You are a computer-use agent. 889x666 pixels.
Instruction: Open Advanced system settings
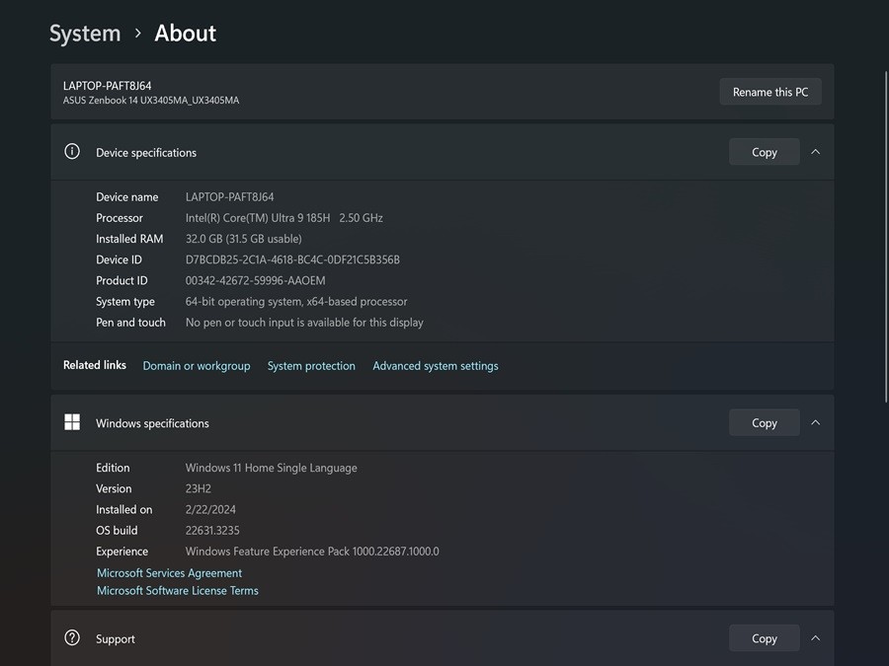point(435,366)
